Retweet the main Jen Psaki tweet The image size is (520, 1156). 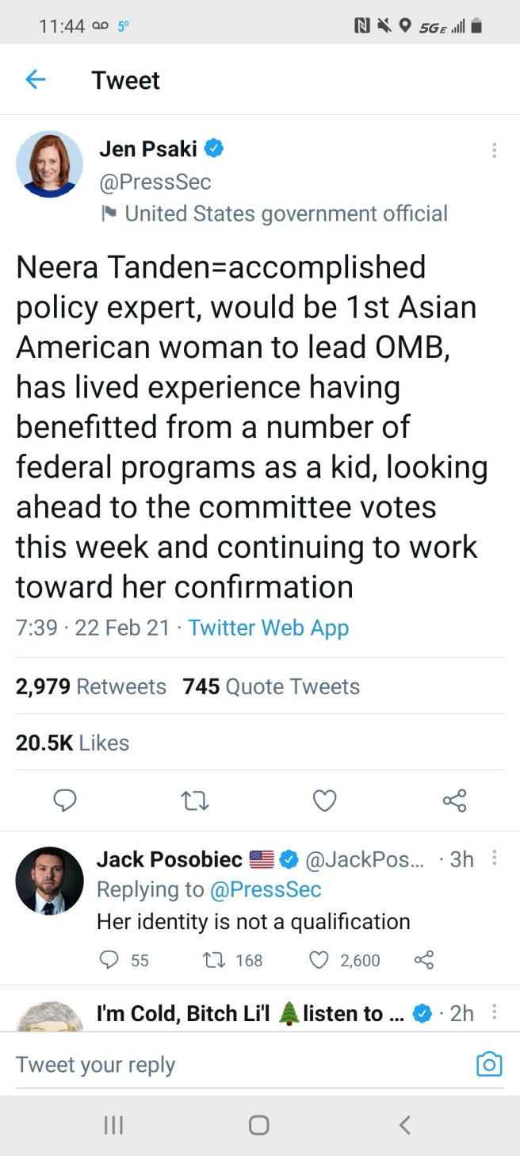(x=195, y=801)
